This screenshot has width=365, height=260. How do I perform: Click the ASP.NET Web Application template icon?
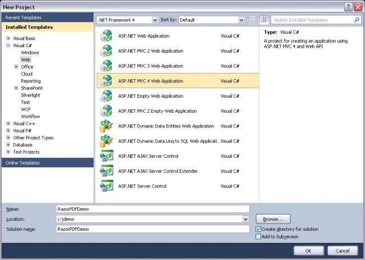point(106,36)
